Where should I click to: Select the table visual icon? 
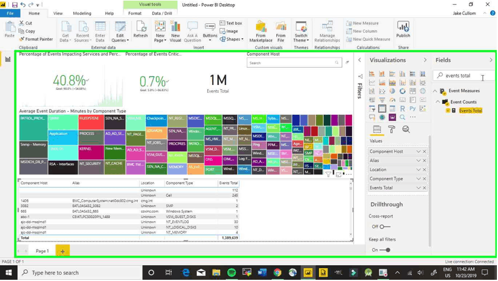pos(382,109)
